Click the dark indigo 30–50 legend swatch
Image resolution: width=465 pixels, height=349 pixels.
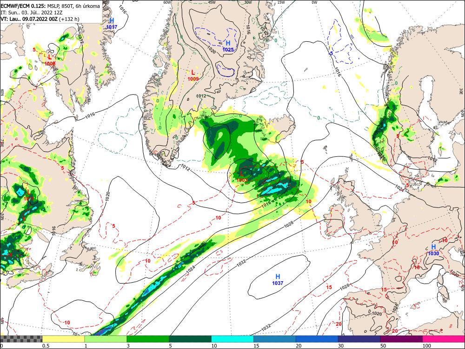(x=359, y=339)
